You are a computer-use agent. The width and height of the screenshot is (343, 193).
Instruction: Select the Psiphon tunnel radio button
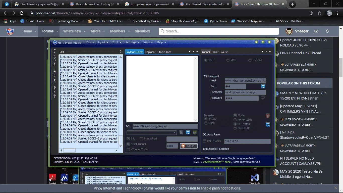(250, 60)
